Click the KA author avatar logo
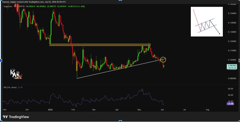 pos(16,74)
